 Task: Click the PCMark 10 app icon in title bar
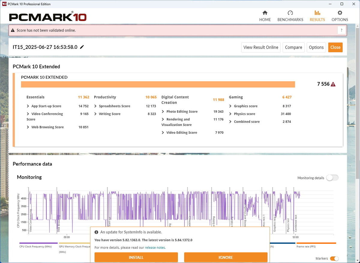pyautogui.click(x=4, y=4)
